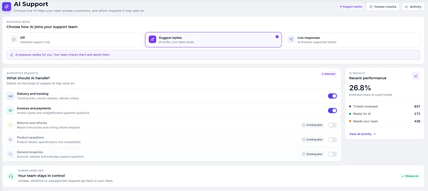Turn off the Invoices and payments toggle
The height and width of the screenshot is (191, 428).
pos(333,110)
